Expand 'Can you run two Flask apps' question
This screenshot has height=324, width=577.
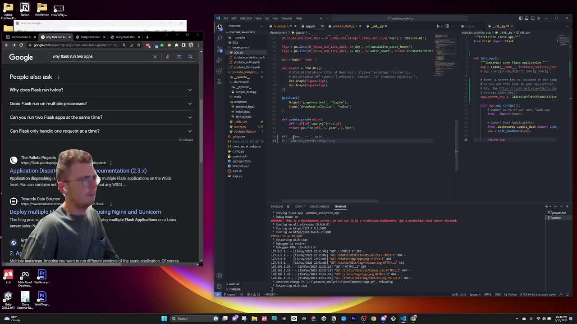(x=101, y=117)
